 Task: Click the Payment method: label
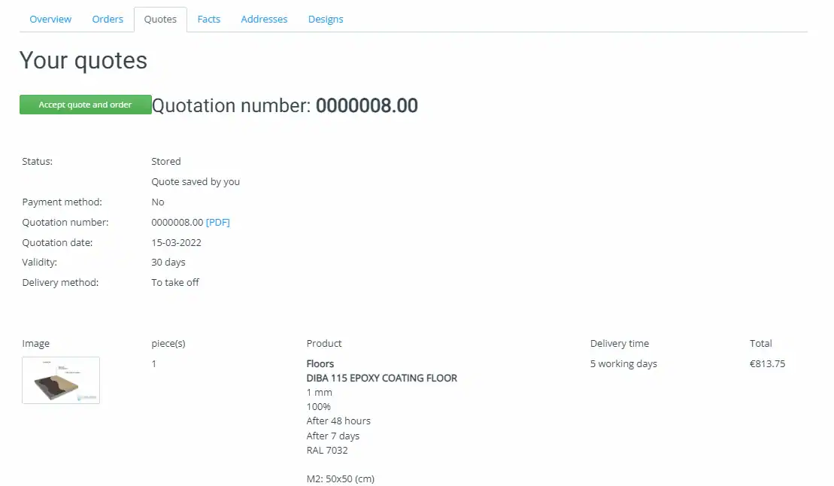[x=62, y=202]
